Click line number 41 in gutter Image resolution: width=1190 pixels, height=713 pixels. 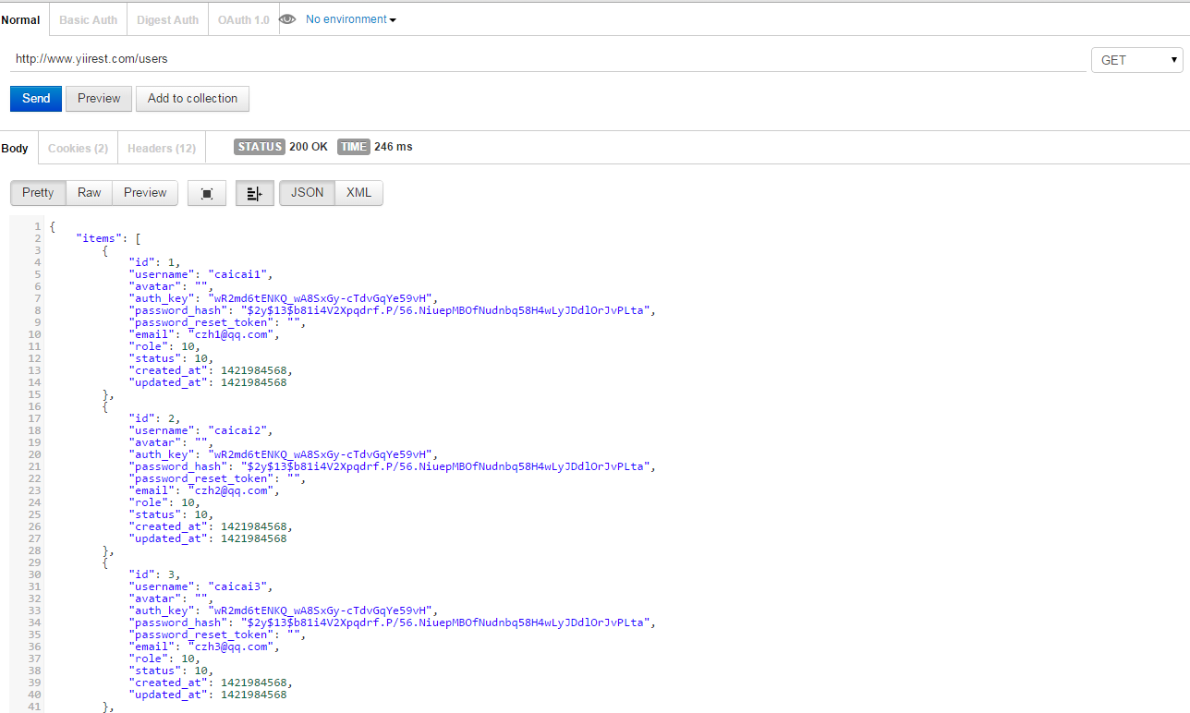pos(34,707)
